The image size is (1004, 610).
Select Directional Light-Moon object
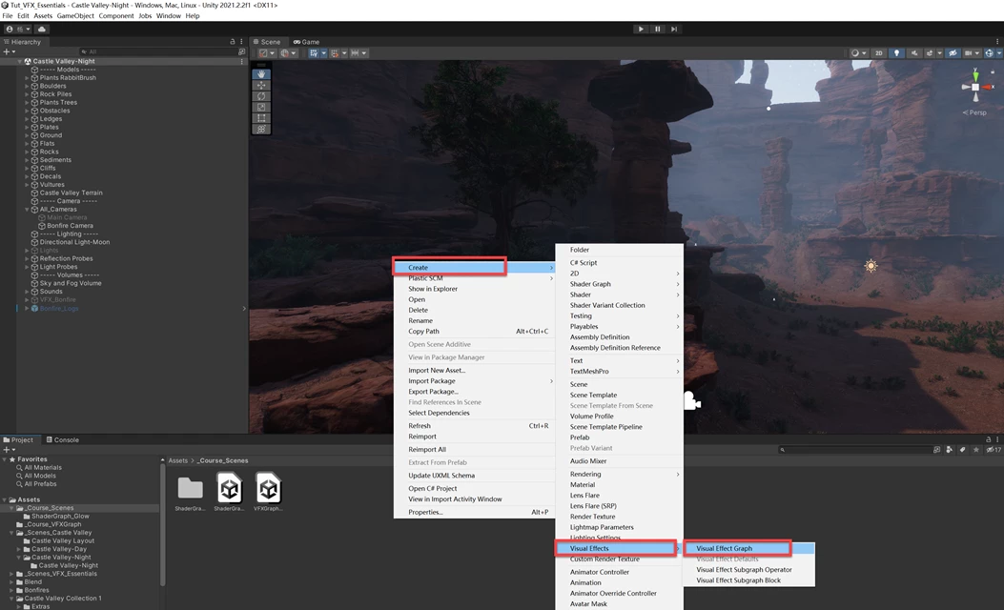(74, 243)
